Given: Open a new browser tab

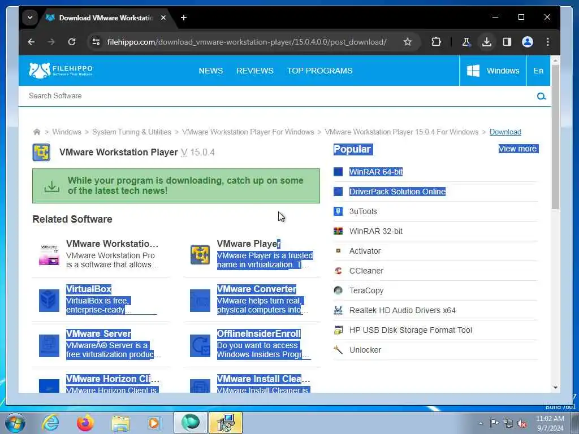Looking at the screenshot, I should coord(184,18).
